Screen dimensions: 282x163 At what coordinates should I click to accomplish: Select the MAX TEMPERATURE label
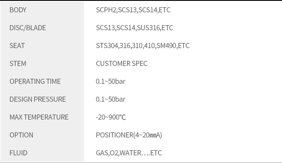(39, 117)
